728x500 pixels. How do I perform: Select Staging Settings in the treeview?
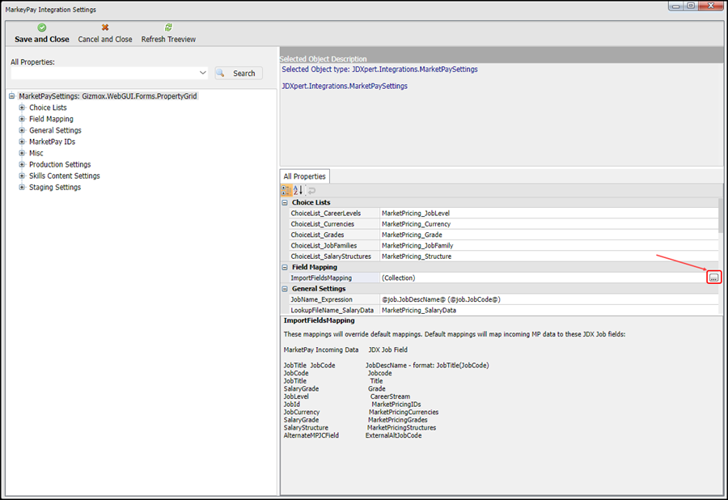click(55, 187)
